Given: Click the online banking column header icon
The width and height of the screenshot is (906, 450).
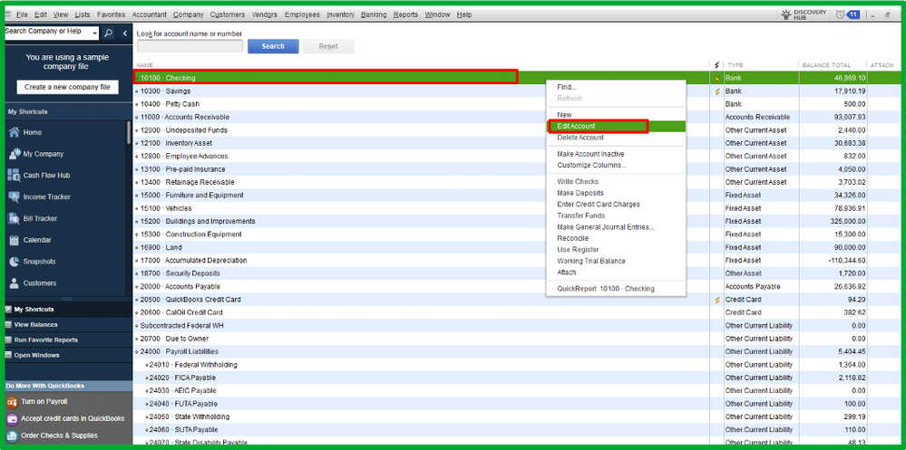Looking at the screenshot, I should (x=717, y=65).
